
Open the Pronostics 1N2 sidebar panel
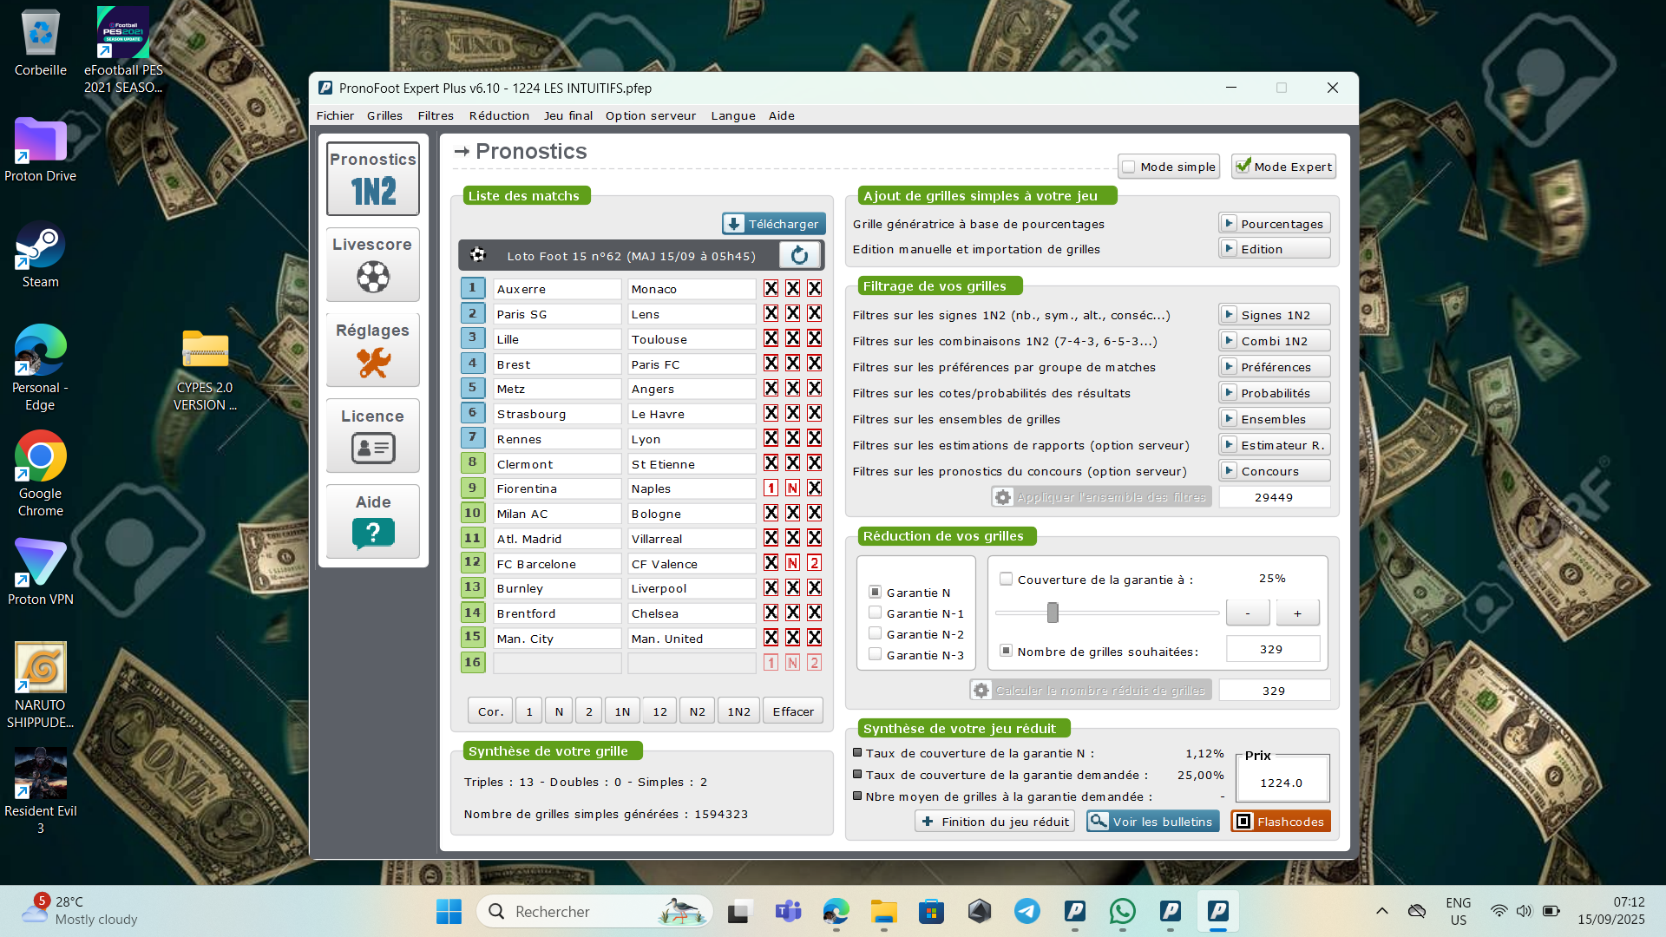[x=372, y=179]
